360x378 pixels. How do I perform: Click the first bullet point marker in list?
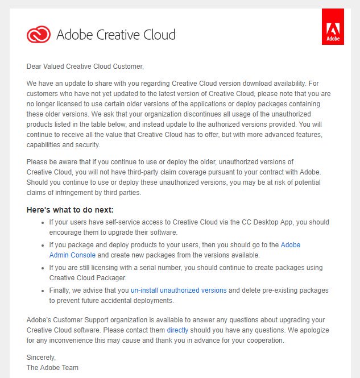click(x=43, y=222)
